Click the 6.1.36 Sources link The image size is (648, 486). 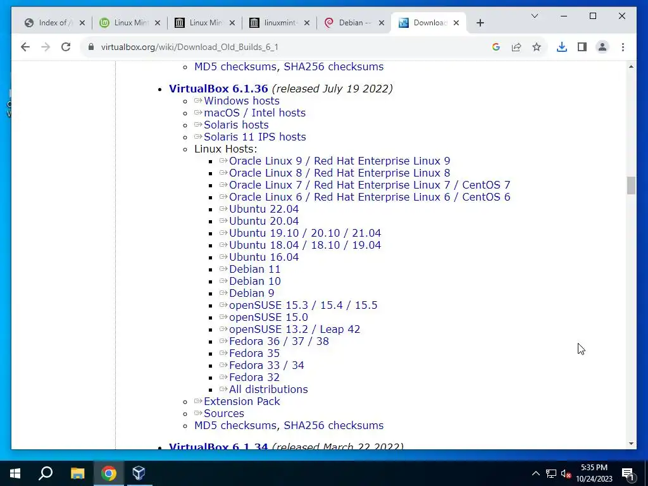pos(223,413)
